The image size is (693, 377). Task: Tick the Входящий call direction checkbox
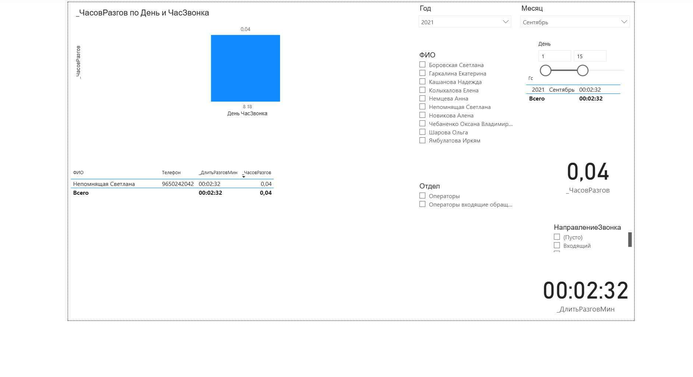[557, 246]
